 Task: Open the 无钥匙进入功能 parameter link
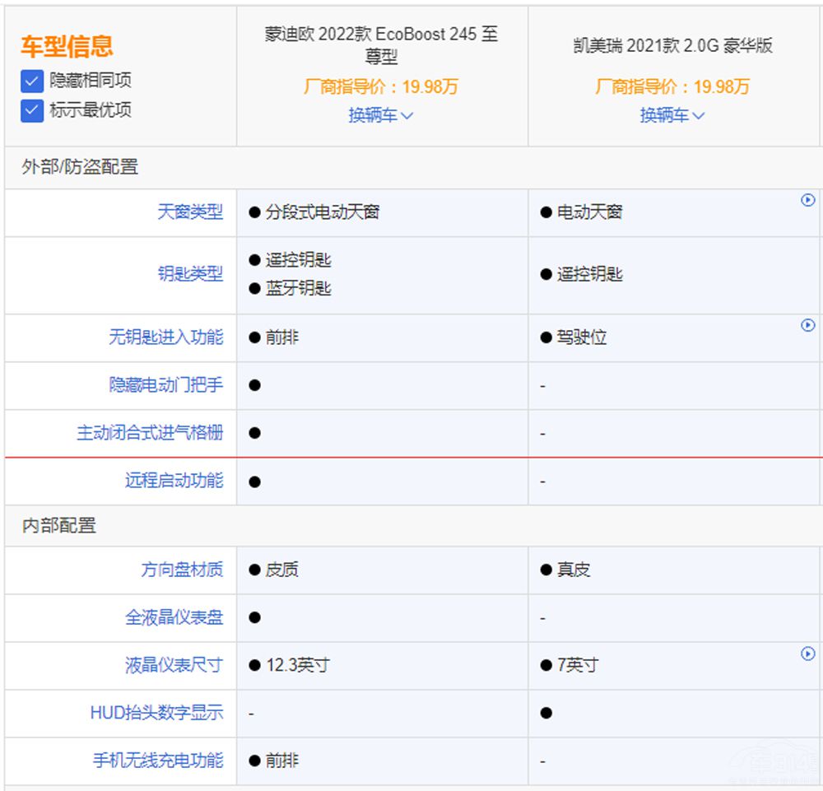[165, 337]
